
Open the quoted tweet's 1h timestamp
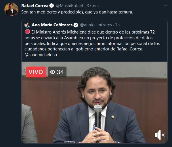coord(117,25)
